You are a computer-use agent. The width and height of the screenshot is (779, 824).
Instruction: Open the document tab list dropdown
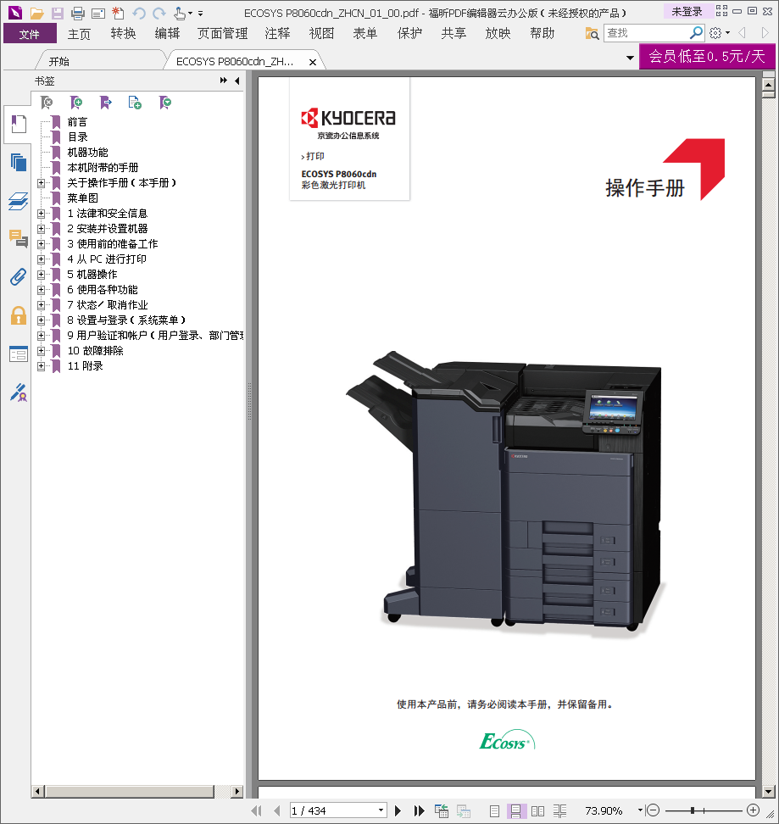pos(630,58)
